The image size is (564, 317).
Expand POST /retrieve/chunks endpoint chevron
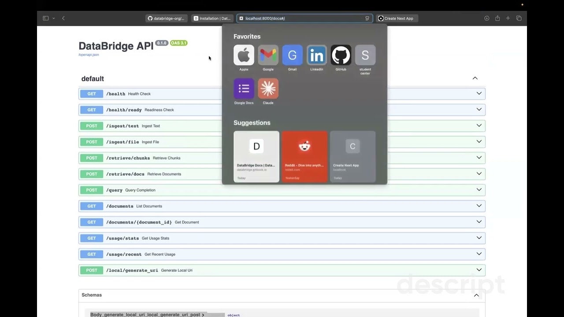click(479, 158)
